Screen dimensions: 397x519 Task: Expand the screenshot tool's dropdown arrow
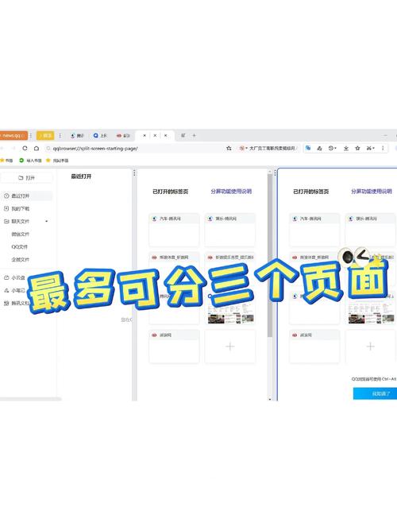[373, 149]
